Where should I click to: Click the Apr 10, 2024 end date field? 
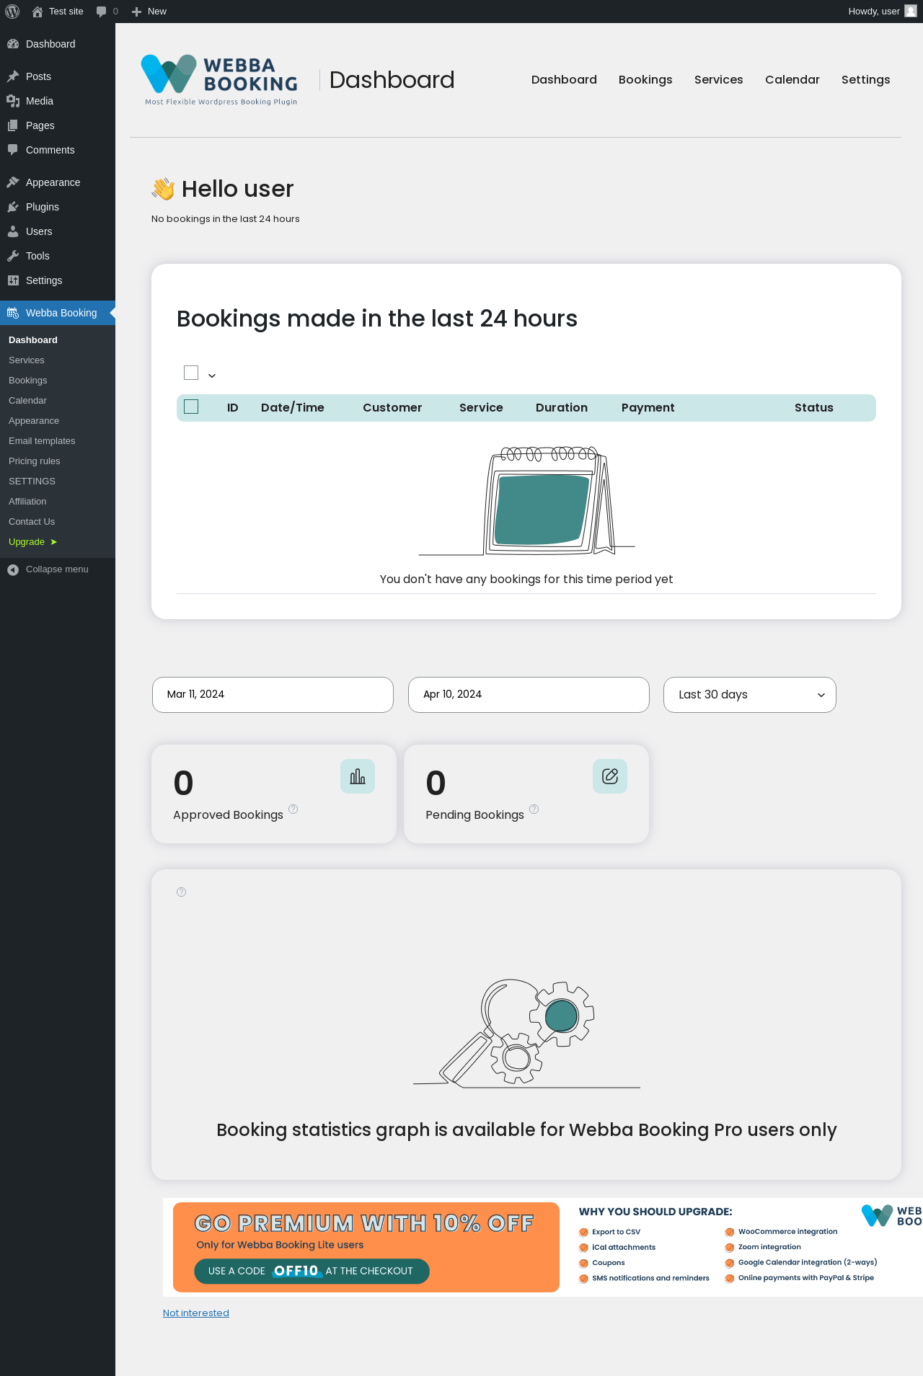[x=529, y=695]
